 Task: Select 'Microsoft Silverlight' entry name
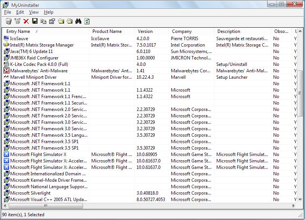30,193
